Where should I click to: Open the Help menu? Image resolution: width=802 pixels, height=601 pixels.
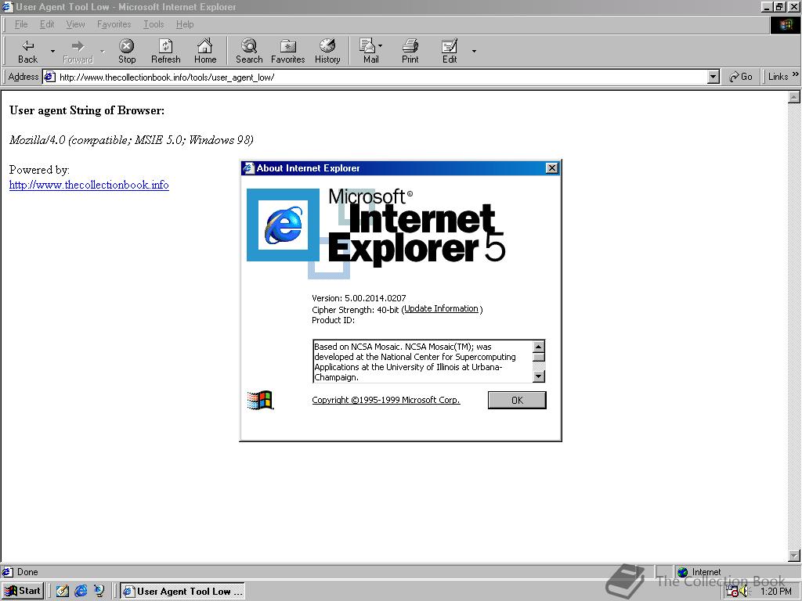pyautogui.click(x=185, y=24)
